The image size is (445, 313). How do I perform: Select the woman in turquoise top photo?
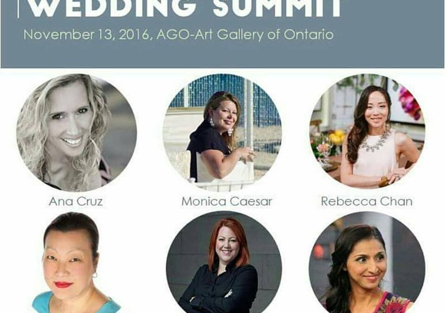76,262
